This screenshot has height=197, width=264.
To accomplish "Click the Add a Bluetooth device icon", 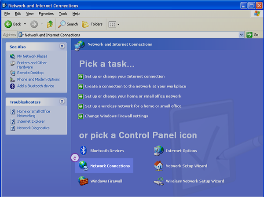I will pos(12,86).
